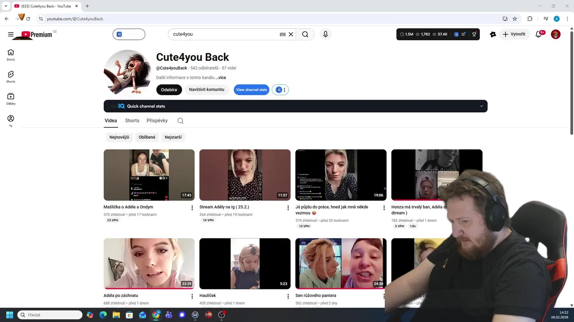Open options menu for Haulíček video
Viewport: 574px width, 322px height.
click(x=288, y=297)
